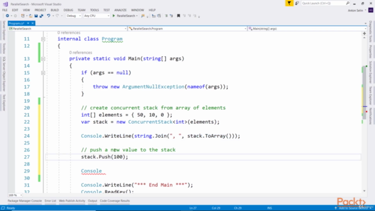Open the EDIT menu

[15, 10]
